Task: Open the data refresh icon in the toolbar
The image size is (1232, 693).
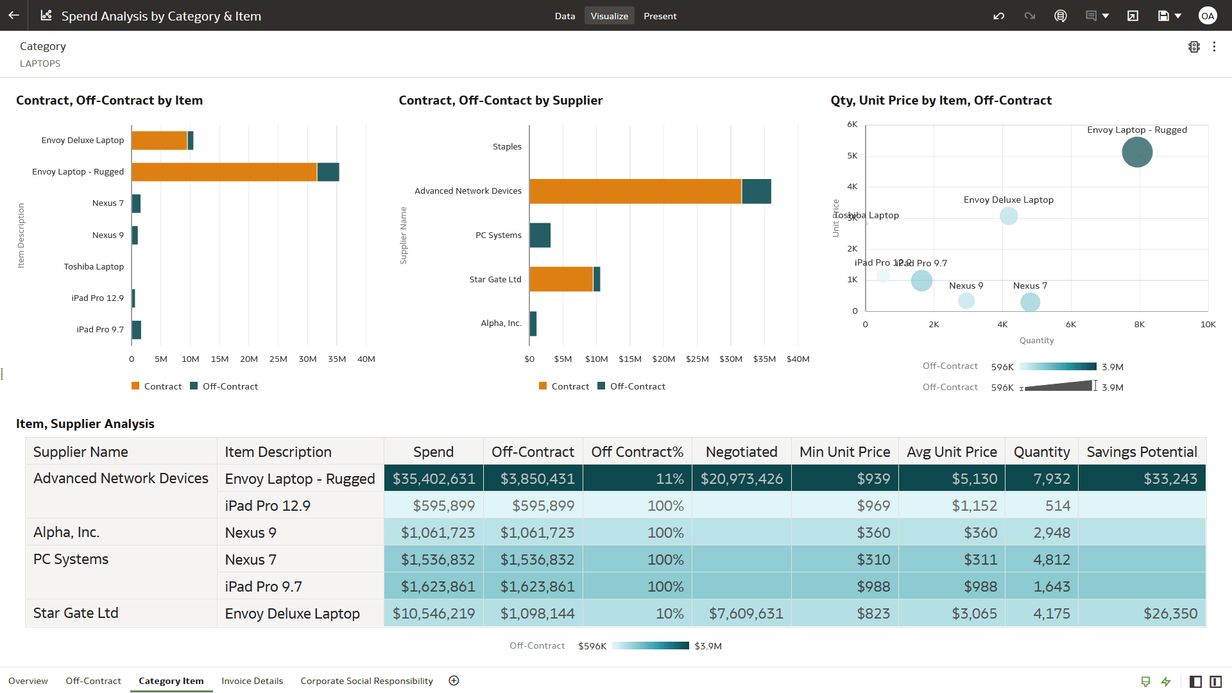Action: click(x=1060, y=15)
